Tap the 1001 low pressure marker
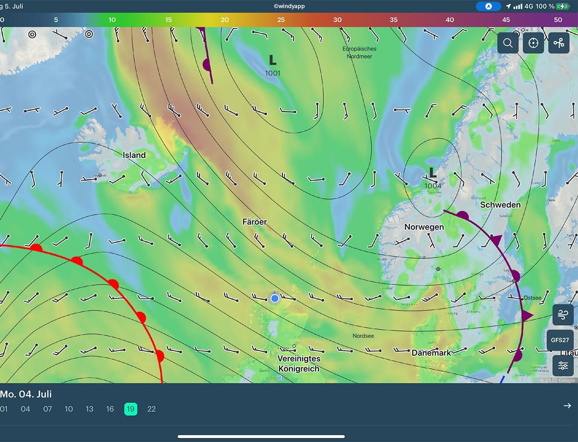The height and width of the screenshot is (442, 578). tap(272, 65)
